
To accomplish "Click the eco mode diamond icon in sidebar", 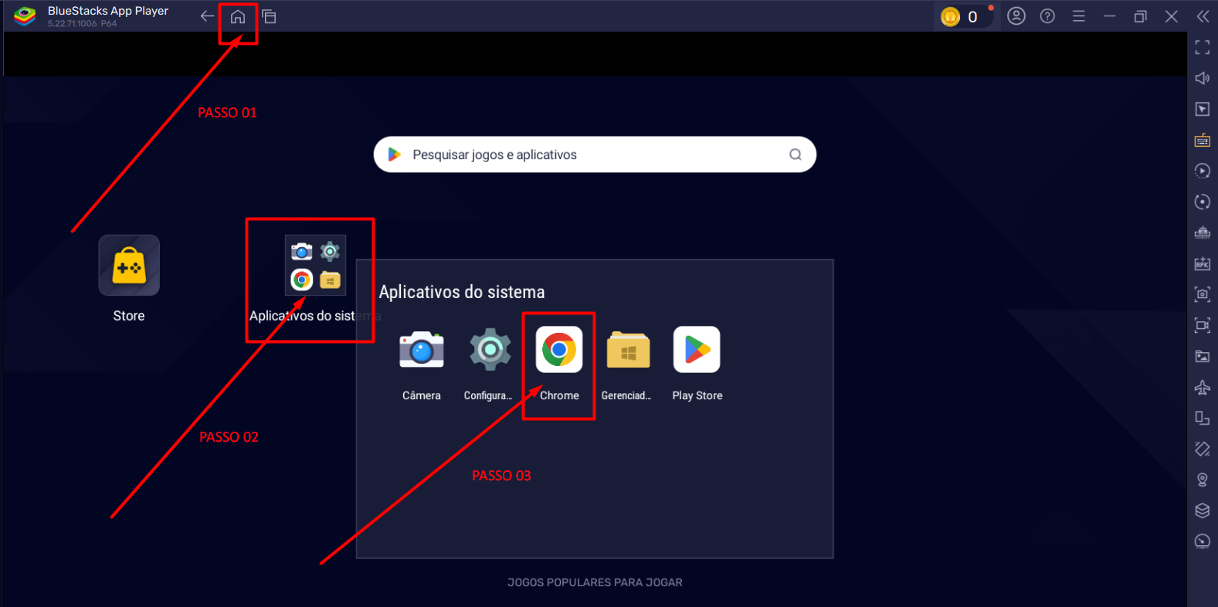I will pyautogui.click(x=1203, y=449).
